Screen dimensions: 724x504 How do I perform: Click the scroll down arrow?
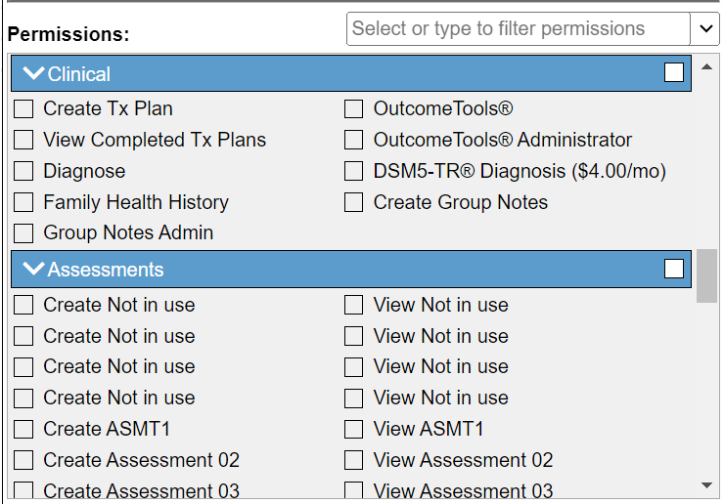pos(706,484)
